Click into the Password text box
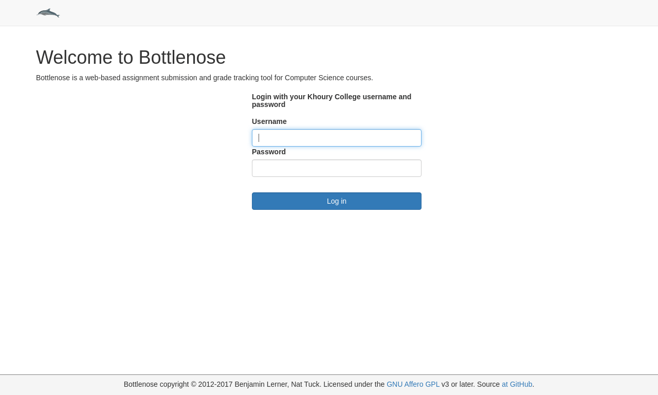Screen dimensions: 658x395 pyautogui.click(x=337, y=168)
